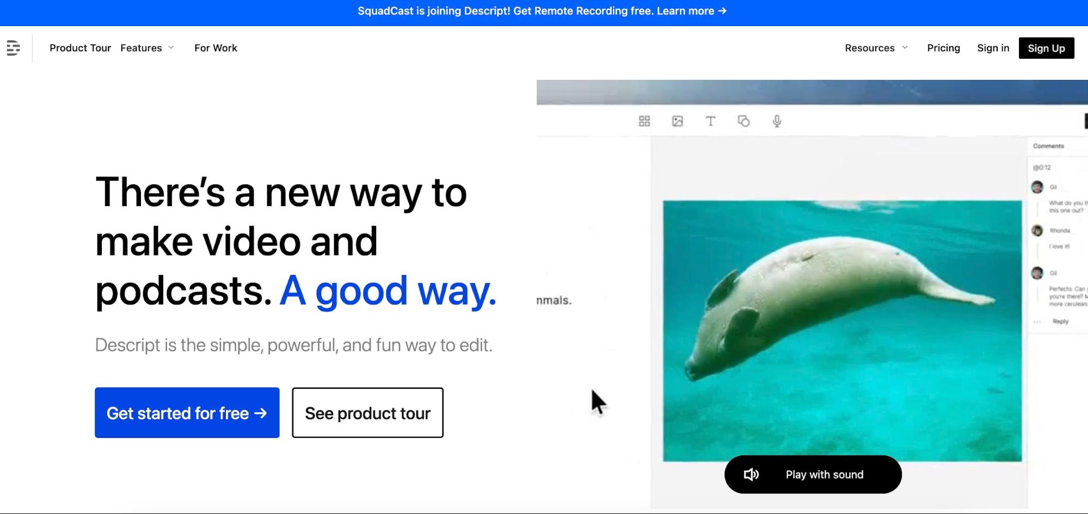1088x514 pixels.
Task: Click the seal video preview thumbnail
Action: point(842,331)
